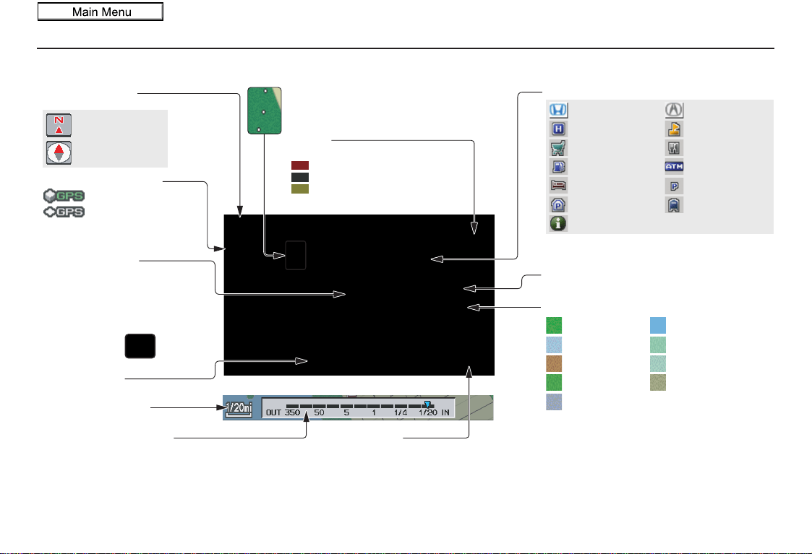Select the blue Honda dealer icon
Screen dimensions: 812x554
coord(558,110)
